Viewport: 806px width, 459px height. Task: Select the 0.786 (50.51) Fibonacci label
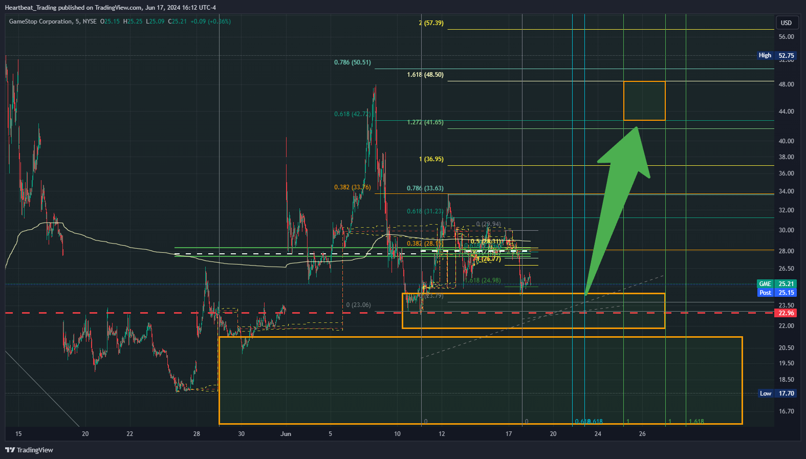coord(353,62)
